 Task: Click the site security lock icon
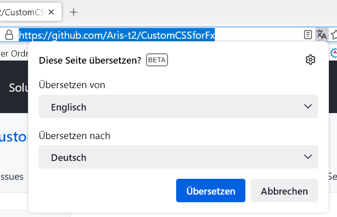(9, 35)
